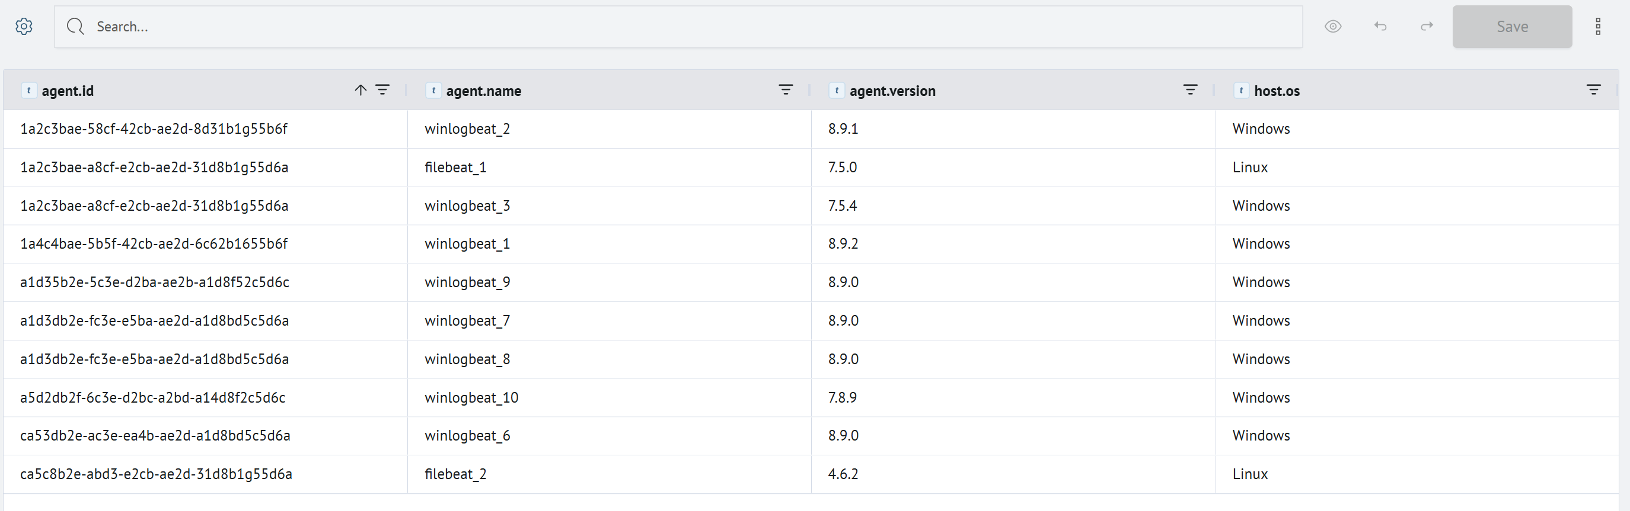The width and height of the screenshot is (1630, 511).
Task: Select the winlogbeat_1 cell
Action: [610, 244]
